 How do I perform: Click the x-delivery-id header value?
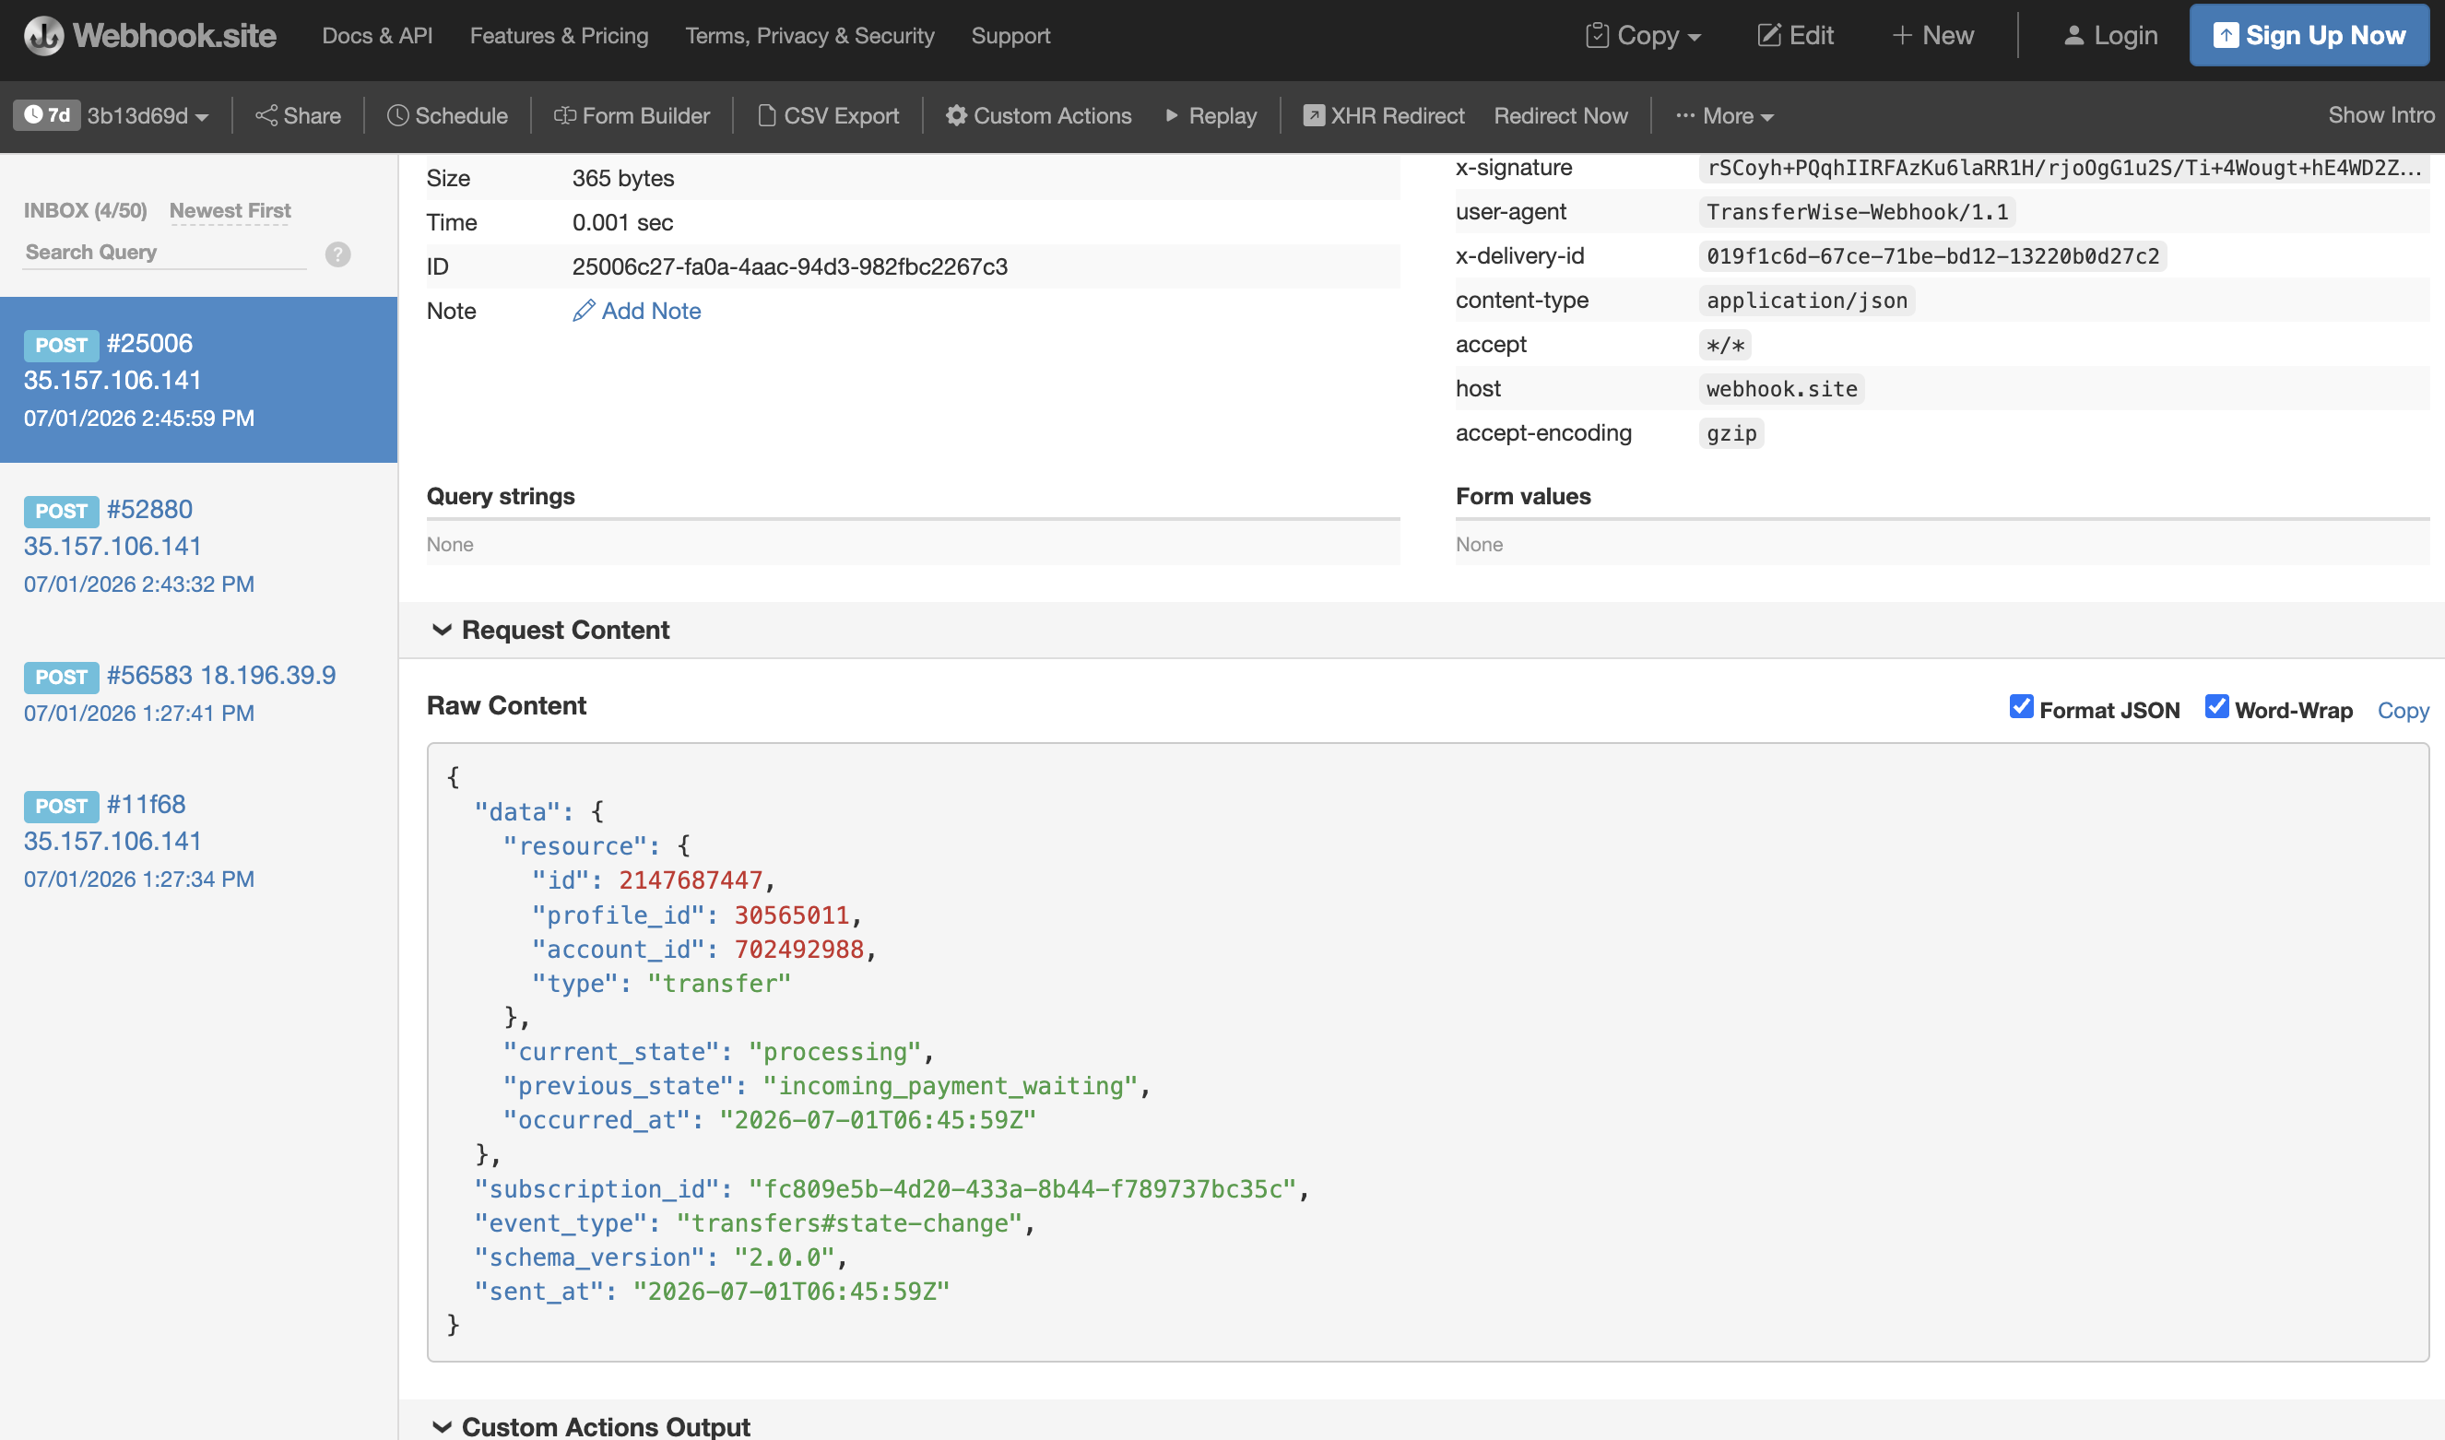click(x=1932, y=256)
